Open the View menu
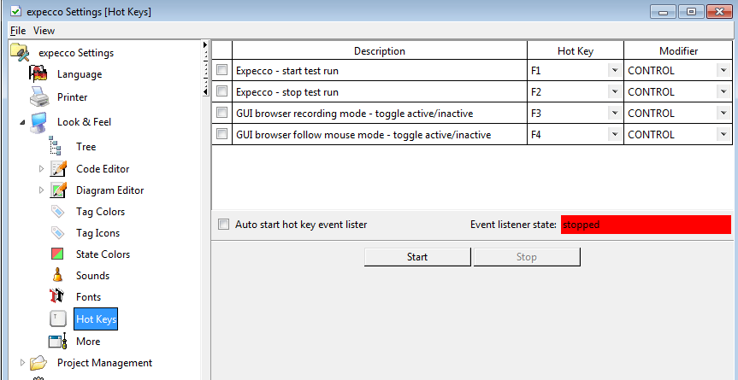The width and height of the screenshot is (738, 380). pos(44,31)
